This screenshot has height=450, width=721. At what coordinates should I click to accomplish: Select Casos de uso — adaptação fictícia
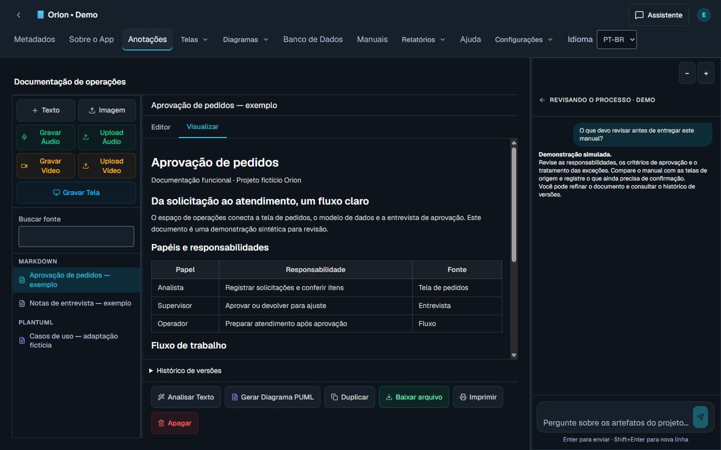pyautogui.click(x=76, y=340)
